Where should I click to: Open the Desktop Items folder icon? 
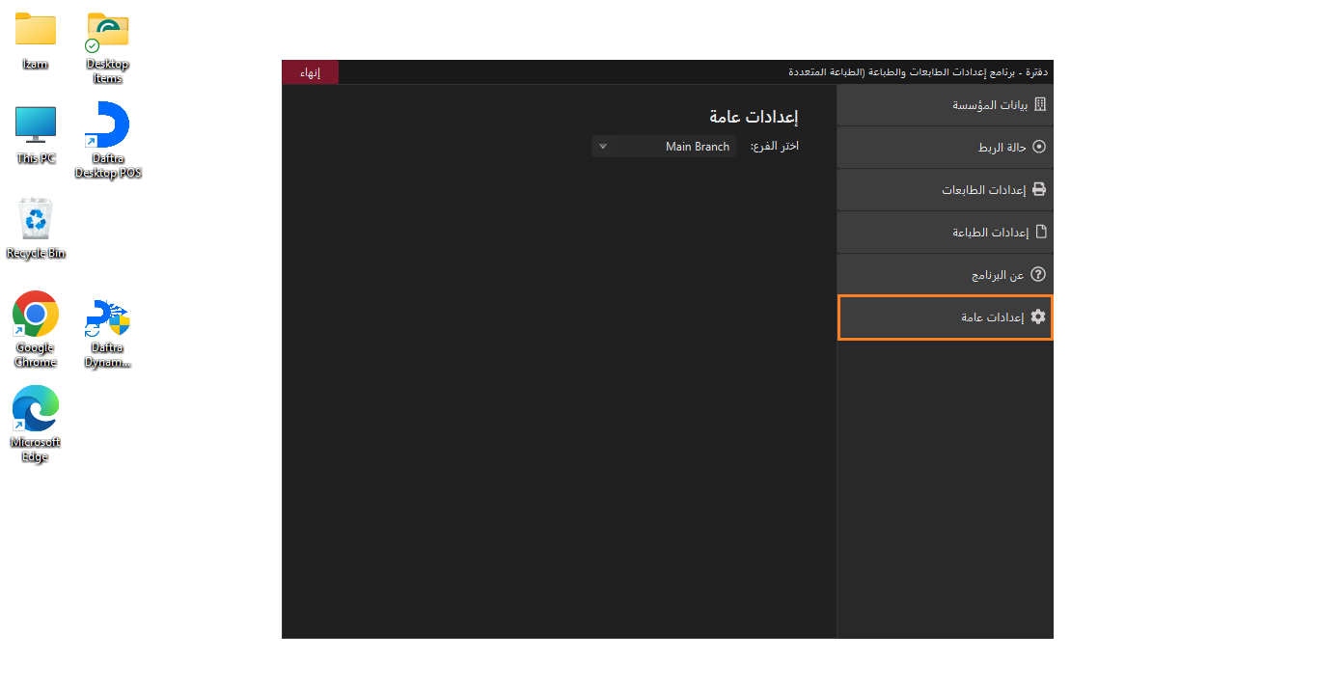point(108,46)
